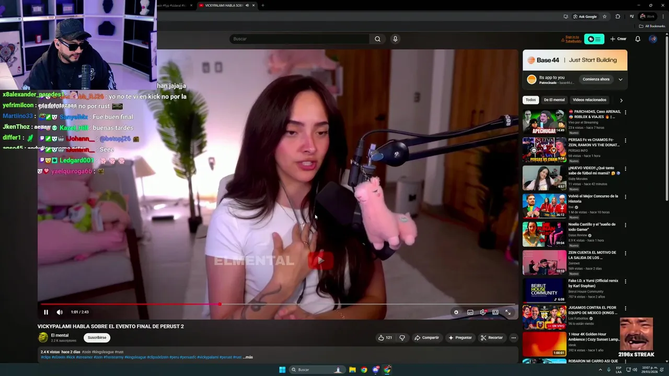
Task: Select the Videos relacionados filter chip
Action: click(x=589, y=100)
